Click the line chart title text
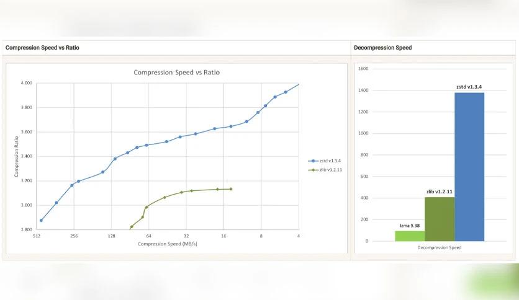The height and width of the screenshot is (300, 519). coord(176,73)
